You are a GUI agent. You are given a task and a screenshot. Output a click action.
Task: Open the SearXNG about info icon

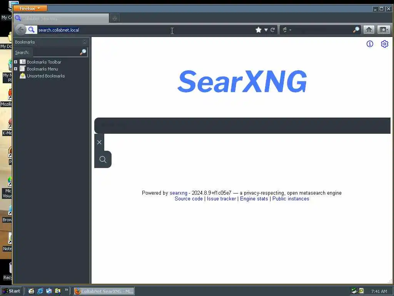(370, 44)
